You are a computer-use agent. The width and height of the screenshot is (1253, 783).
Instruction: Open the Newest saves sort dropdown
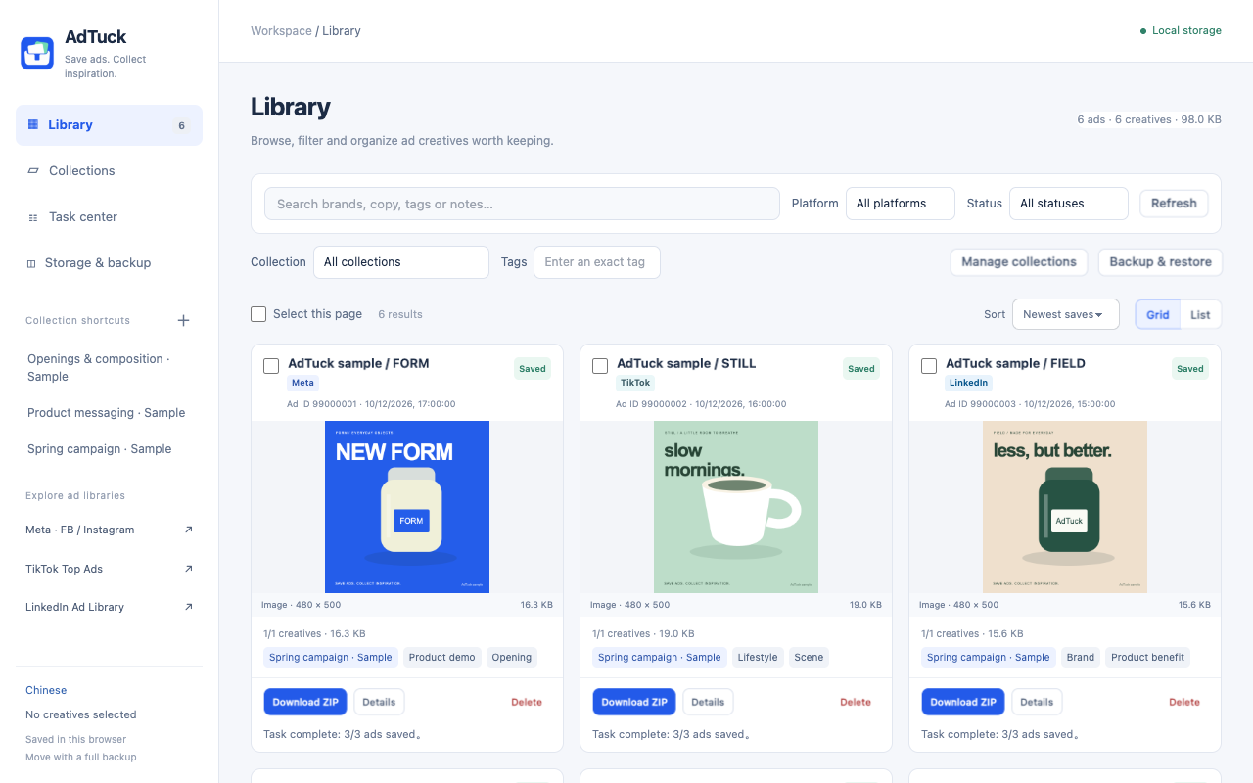pos(1066,314)
